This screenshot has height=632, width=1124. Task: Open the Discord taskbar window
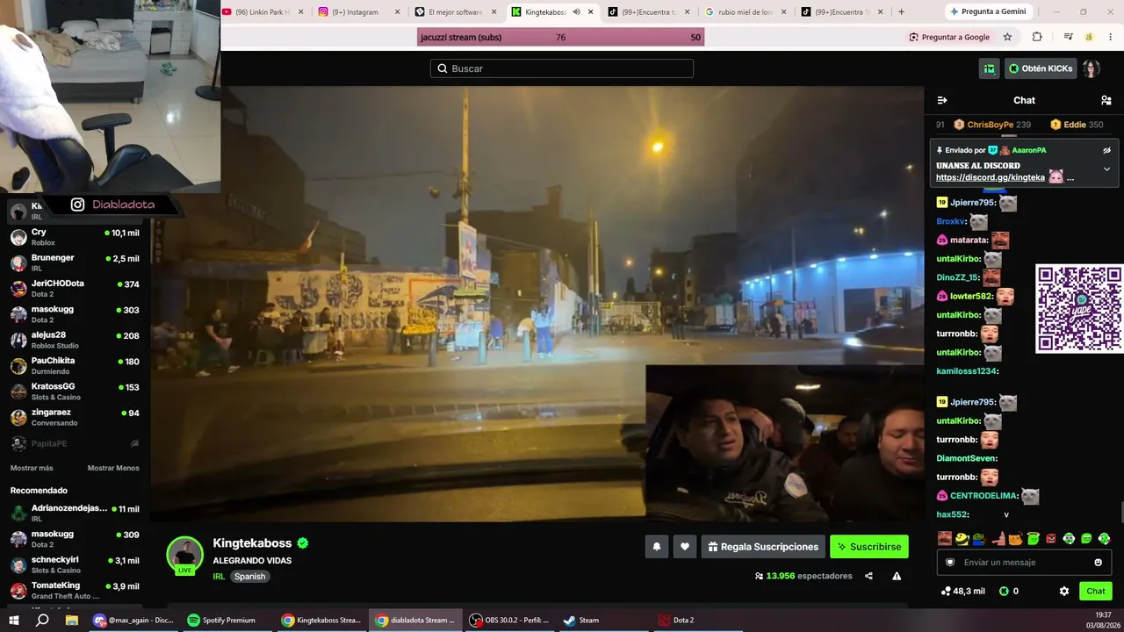coord(133,620)
